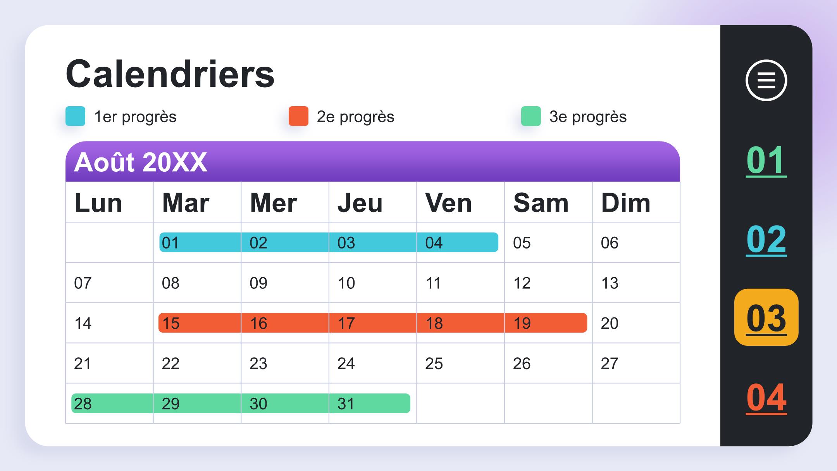Click date 15 in orange bar
Viewport: 837px width, 471px height.
coord(170,323)
